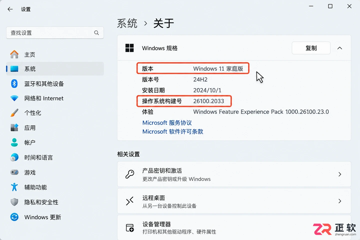Click the Windows Update sync icon
Viewport: 360px width, 240px height.
coord(14,217)
